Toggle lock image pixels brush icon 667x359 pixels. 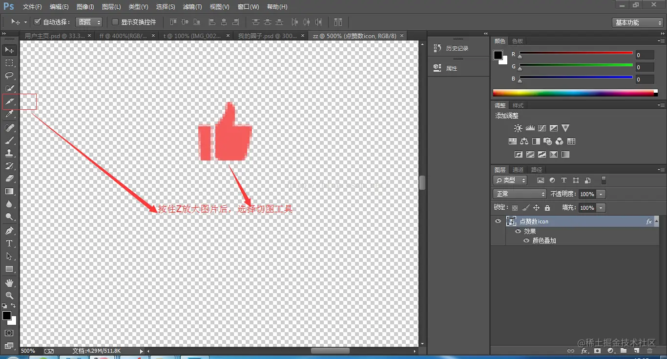pos(525,208)
